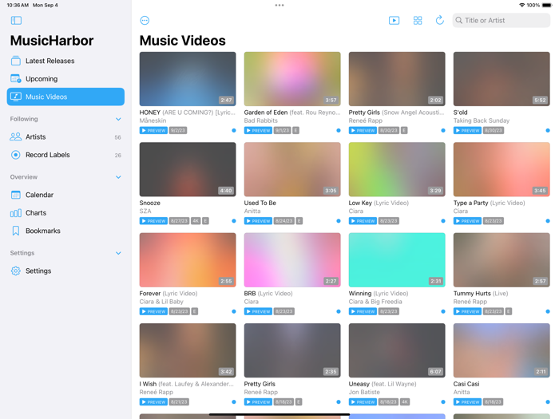The width and height of the screenshot is (559, 419).
Task: Select Music Videos in sidebar
Action: pyautogui.click(x=65, y=97)
